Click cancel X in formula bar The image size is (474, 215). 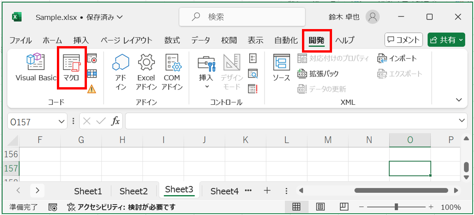87,121
